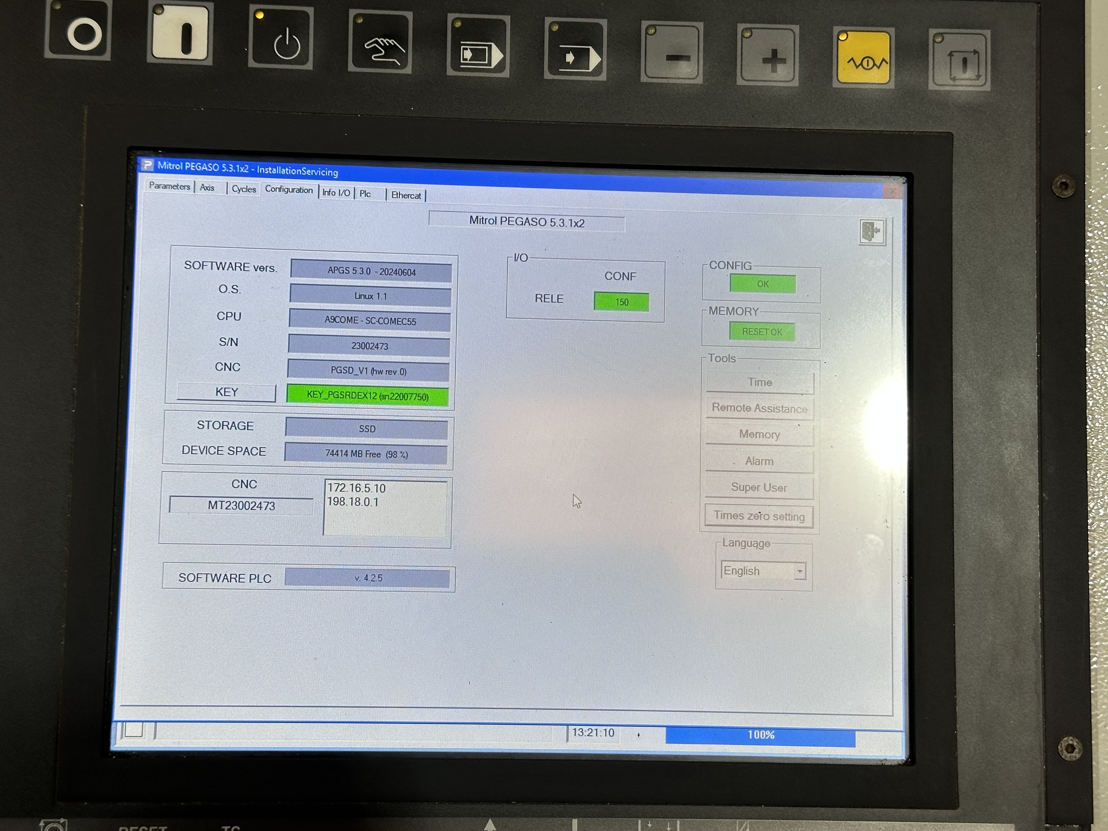This screenshot has width=1108, height=831.
Task: Click the Mitrol PEGASO 5.3.1x2 header label
Action: click(527, 222)
